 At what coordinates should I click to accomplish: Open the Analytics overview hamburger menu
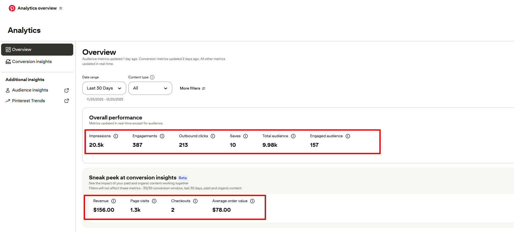pyautogui.click(x=61, y=8)
